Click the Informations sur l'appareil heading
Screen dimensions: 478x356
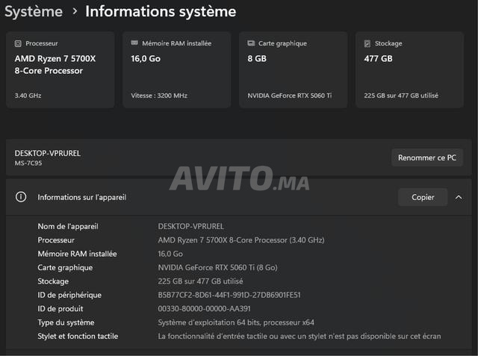tap(82, 197)
